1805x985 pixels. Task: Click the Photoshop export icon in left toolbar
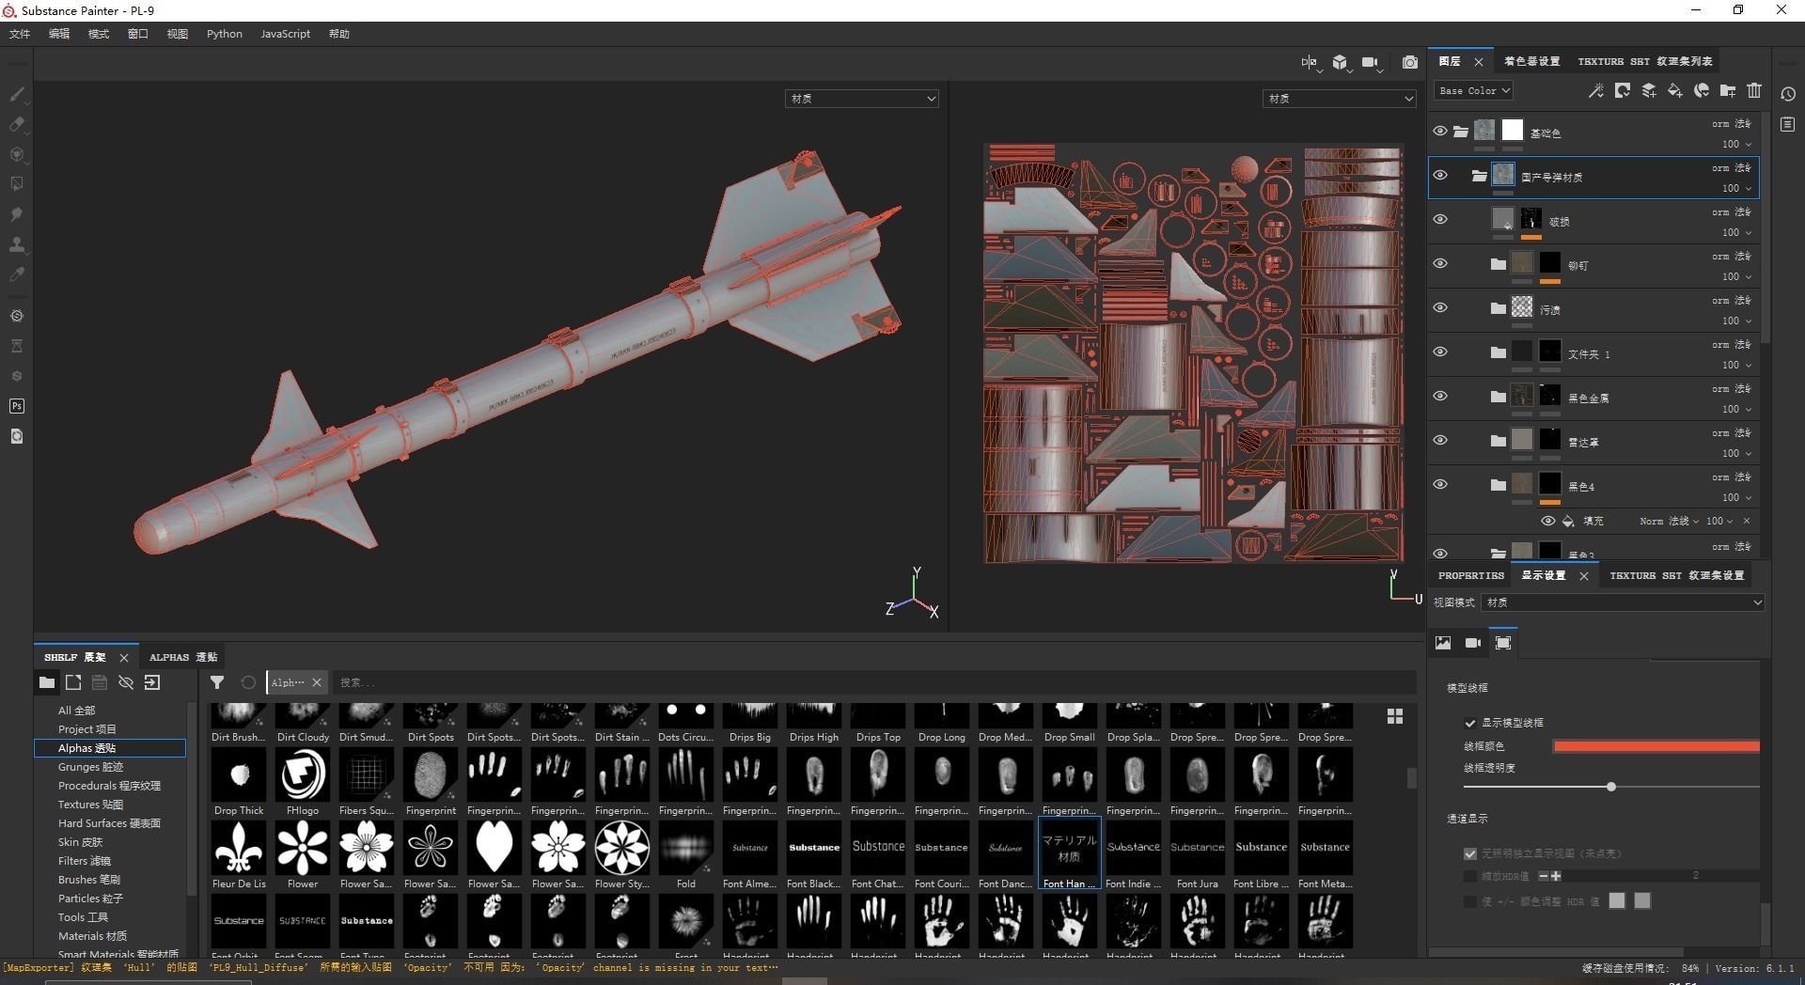pos(17,406)
